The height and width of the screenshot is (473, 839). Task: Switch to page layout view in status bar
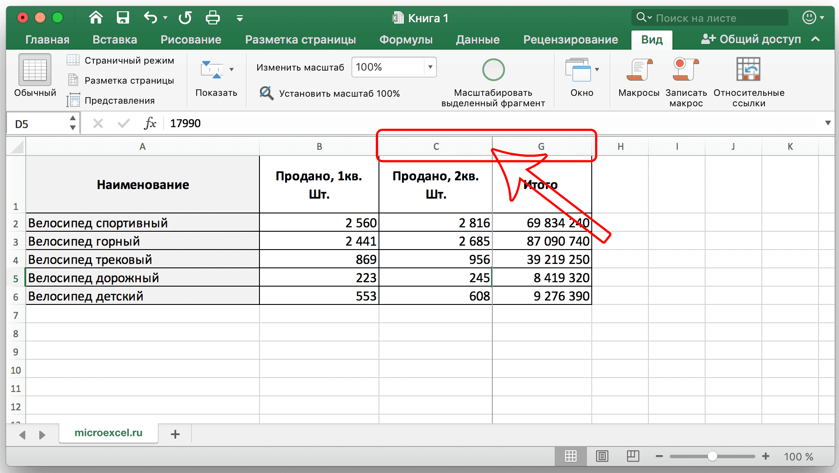tap(602, 456)
